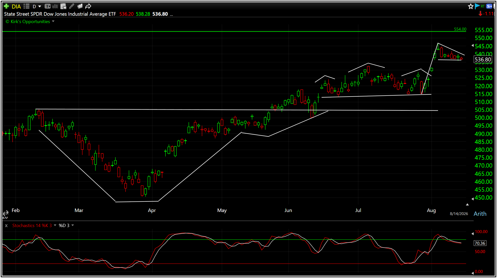Click the 50.00 stochastics axis label
497x278 pixels.
480,252
